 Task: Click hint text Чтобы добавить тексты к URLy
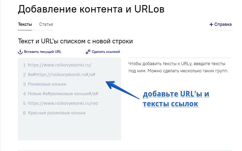click(x=160, y=64)
